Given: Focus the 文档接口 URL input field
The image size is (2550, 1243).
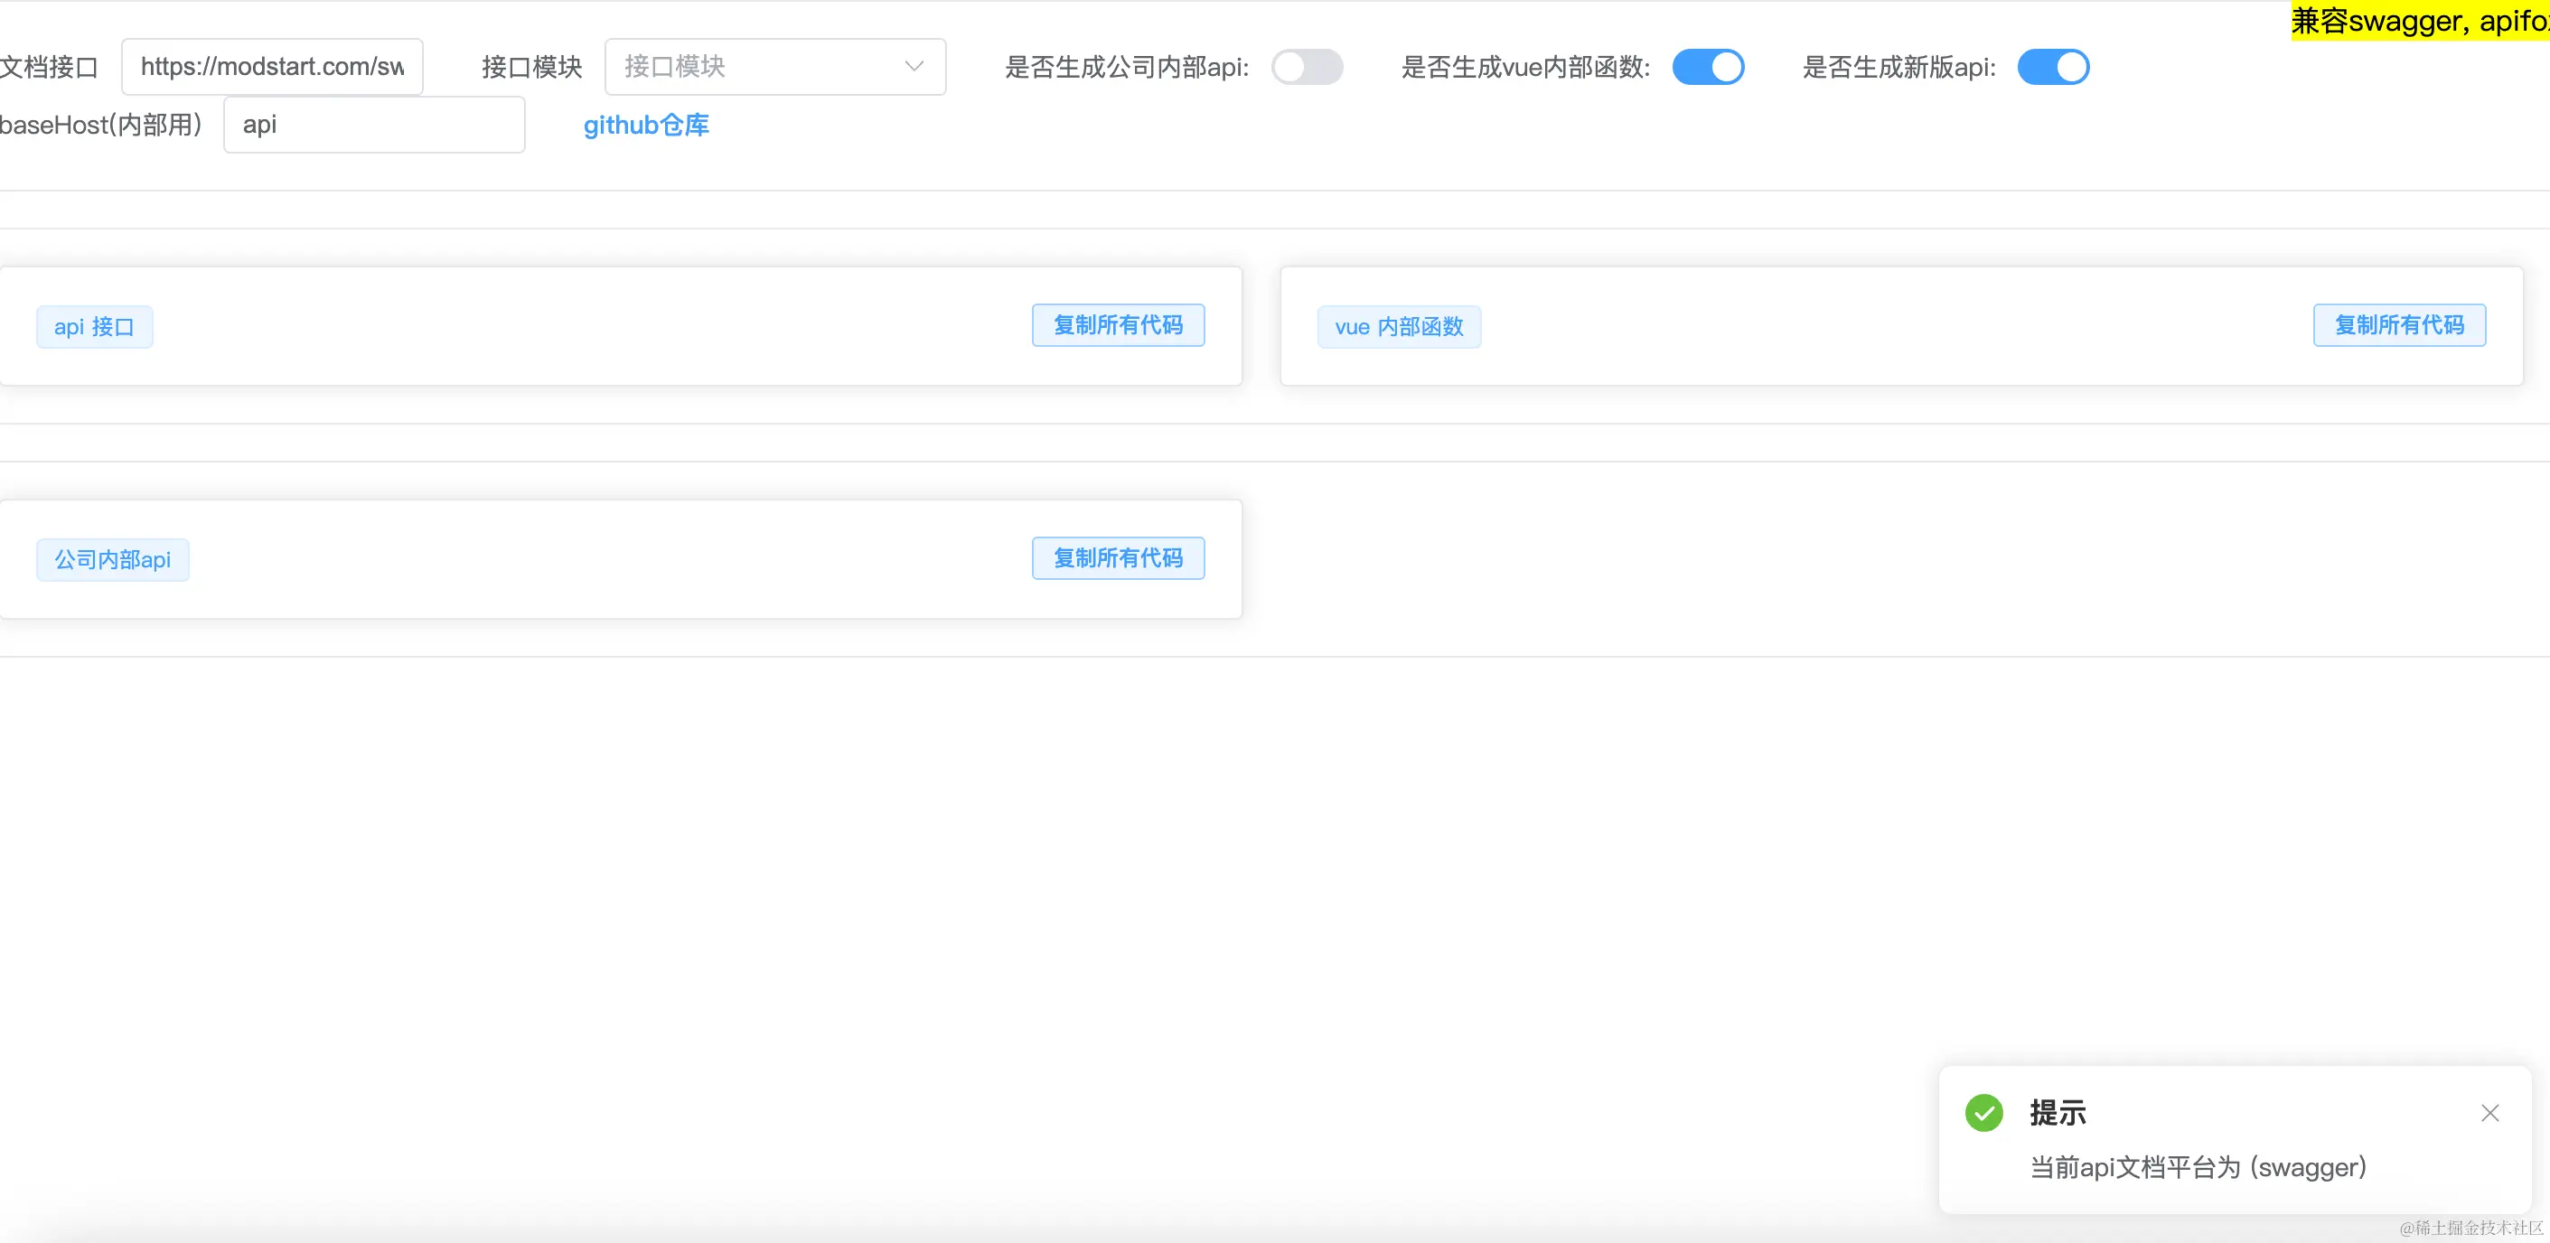Looking at the screenshot, I should click(271, 66).
